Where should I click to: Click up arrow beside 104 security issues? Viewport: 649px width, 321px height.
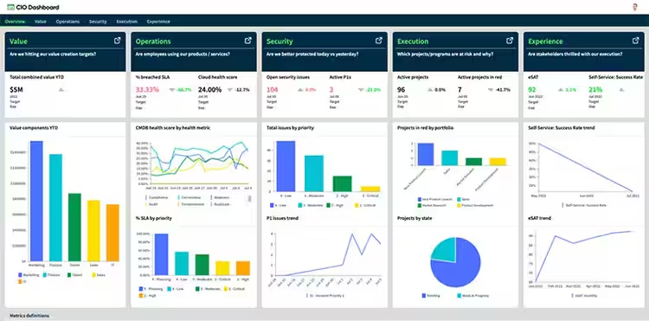tap(300, 89)
